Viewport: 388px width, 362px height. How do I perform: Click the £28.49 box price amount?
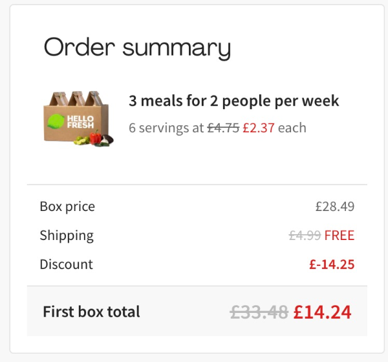click(x=335, y=207)
